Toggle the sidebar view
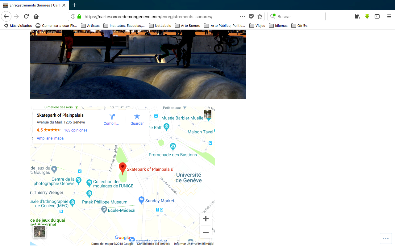Viewport: 395px width, 247px height. (377, 16)
